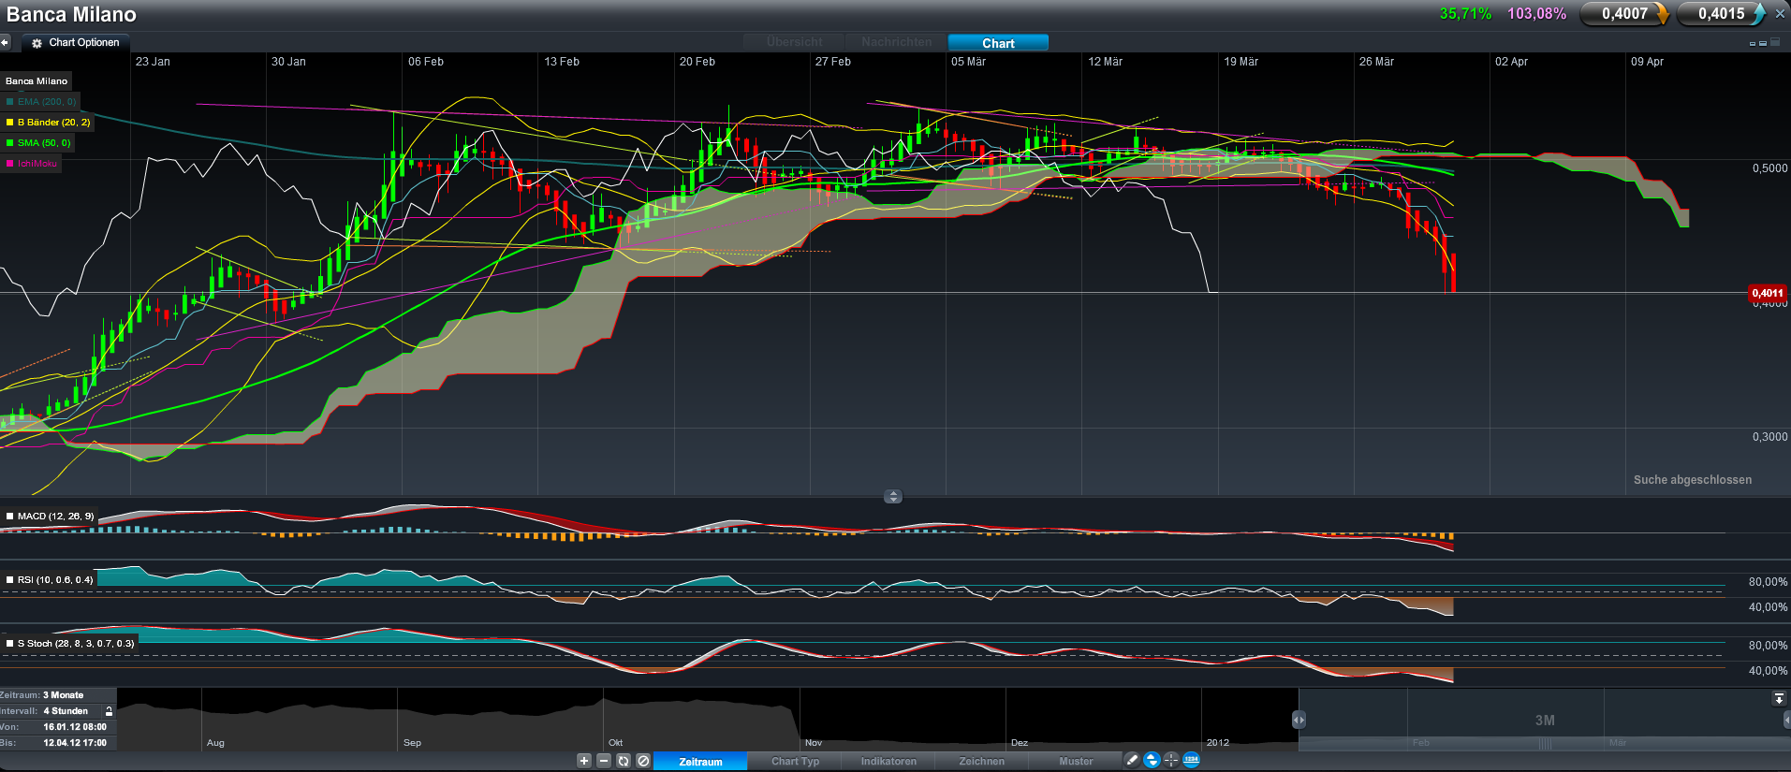Click the reset circle-slash icon

click(643, 761)
